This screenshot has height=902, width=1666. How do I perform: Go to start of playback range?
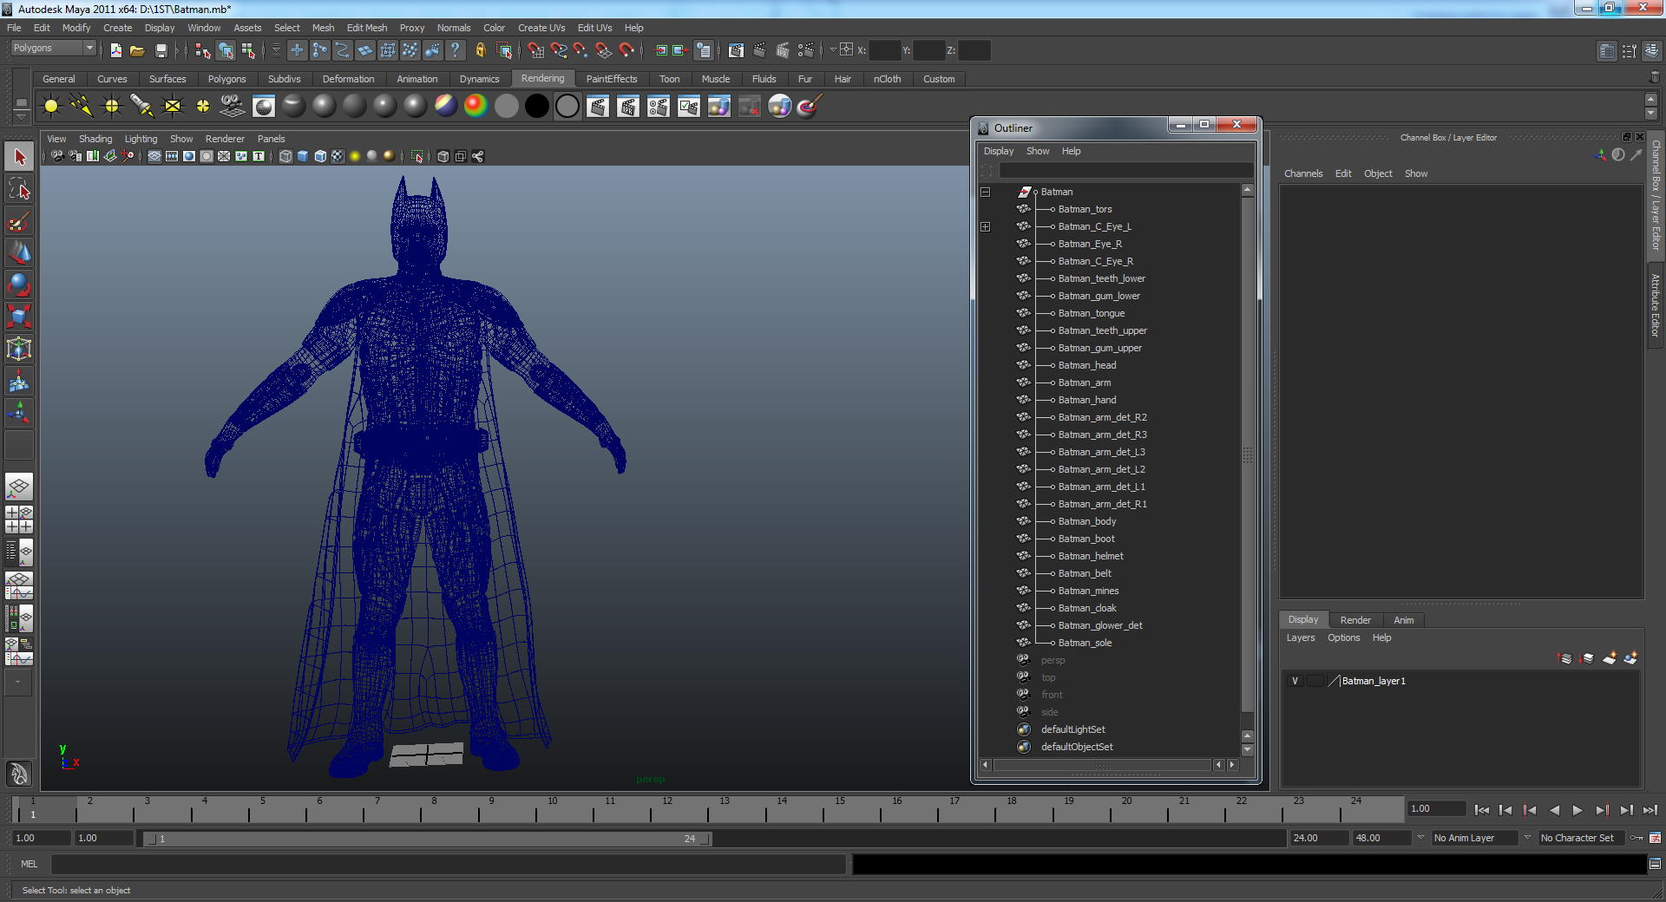point(1482,810)
